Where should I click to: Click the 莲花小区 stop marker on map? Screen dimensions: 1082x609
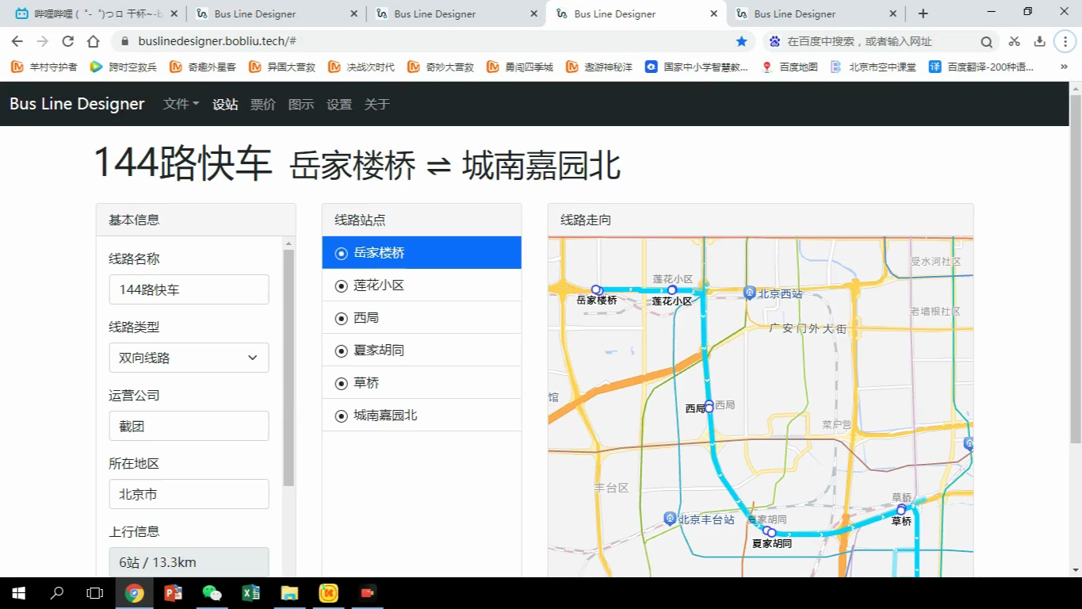[x=672, y=290]
